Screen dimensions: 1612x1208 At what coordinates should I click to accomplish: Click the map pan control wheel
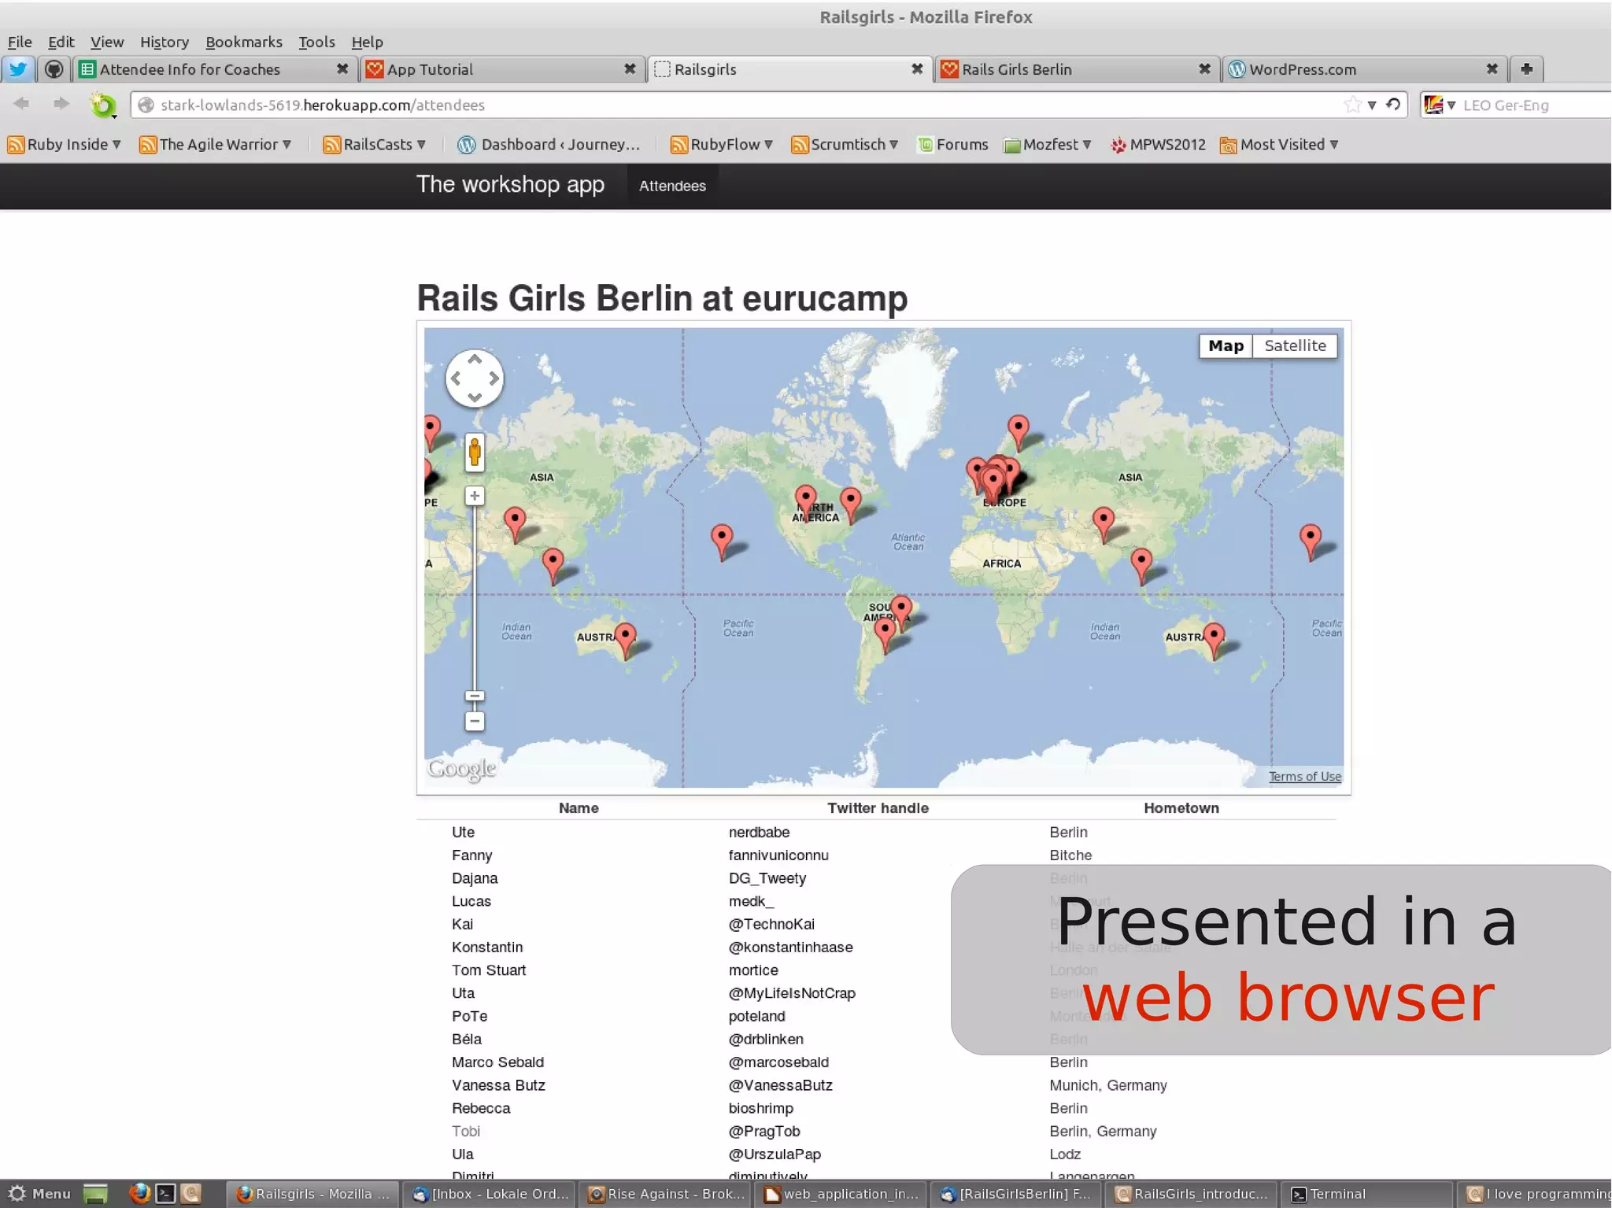474,379
